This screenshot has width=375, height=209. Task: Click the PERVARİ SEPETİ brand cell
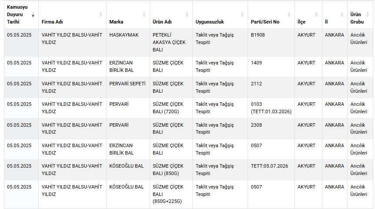pyautogui.click(x=127, y=84)
